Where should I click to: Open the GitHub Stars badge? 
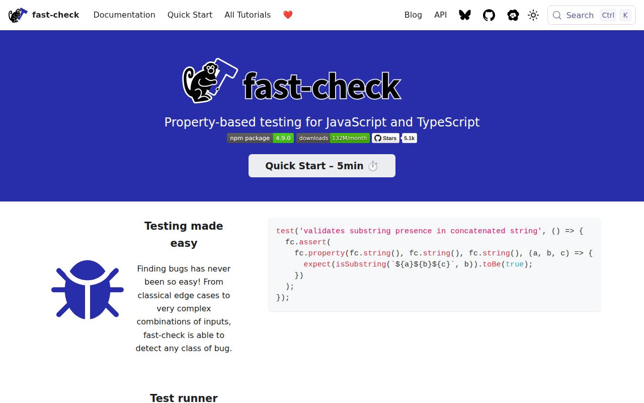(x=385, y=138)
